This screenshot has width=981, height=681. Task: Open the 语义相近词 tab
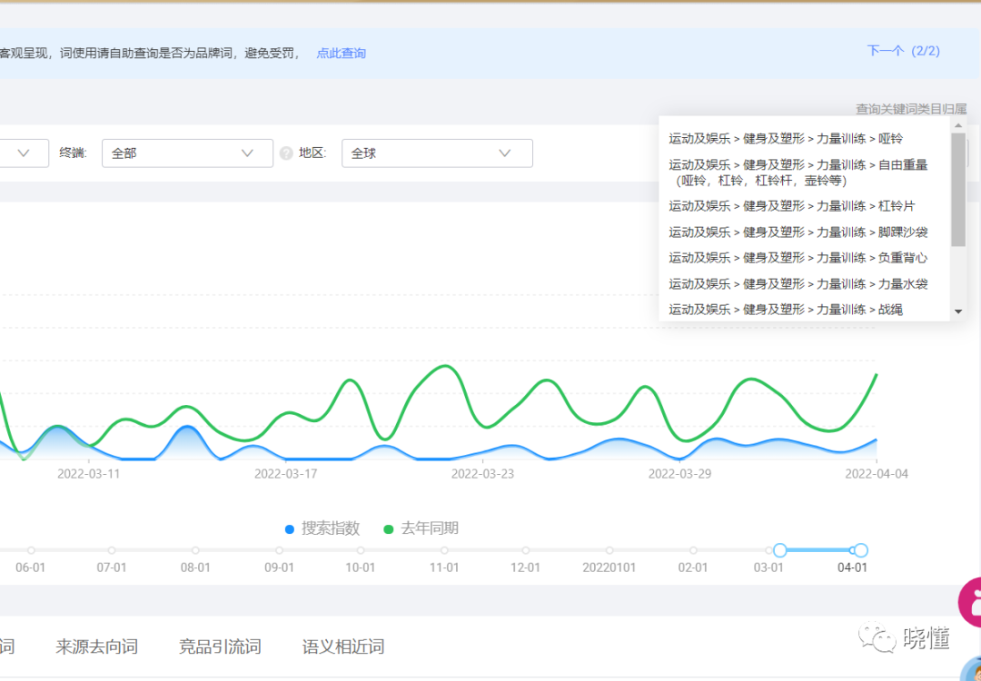tap(343, 646)
